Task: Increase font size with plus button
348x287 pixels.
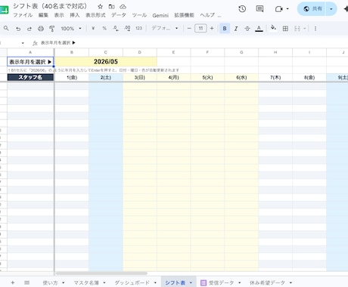Action: tap(212, 29)
